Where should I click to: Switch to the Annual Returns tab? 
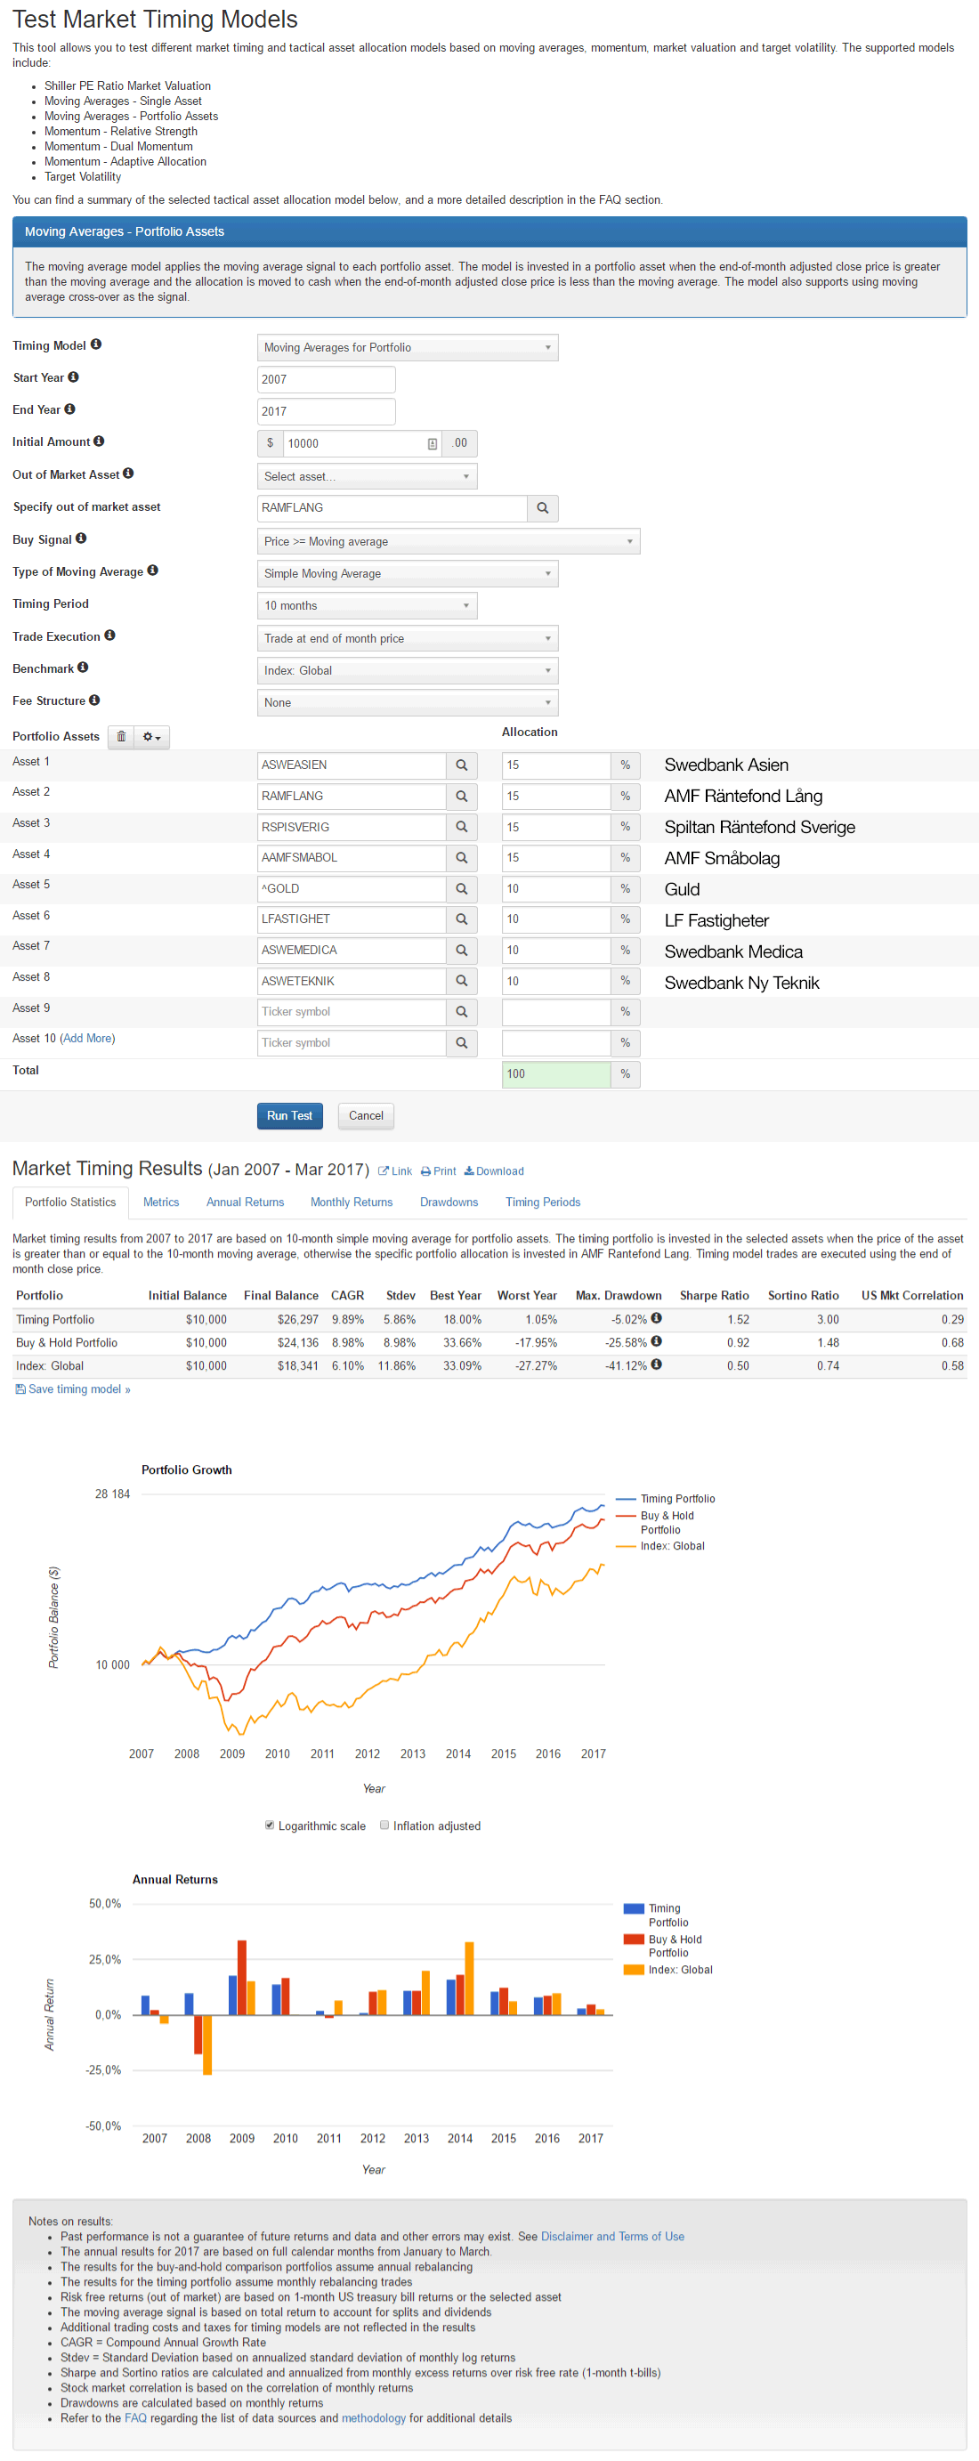point(245,1202)
